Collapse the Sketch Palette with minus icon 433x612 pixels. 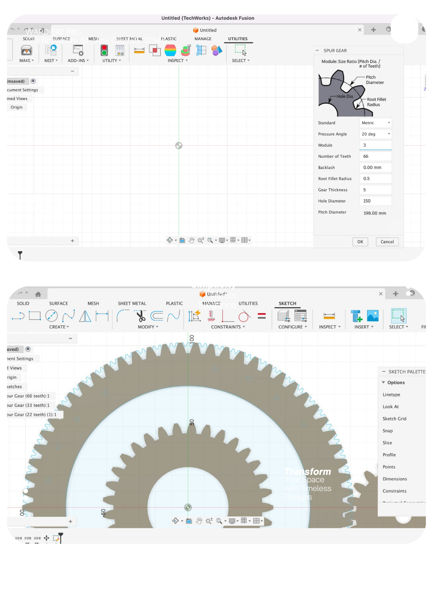pyautogui.click(x=384, y=371)
